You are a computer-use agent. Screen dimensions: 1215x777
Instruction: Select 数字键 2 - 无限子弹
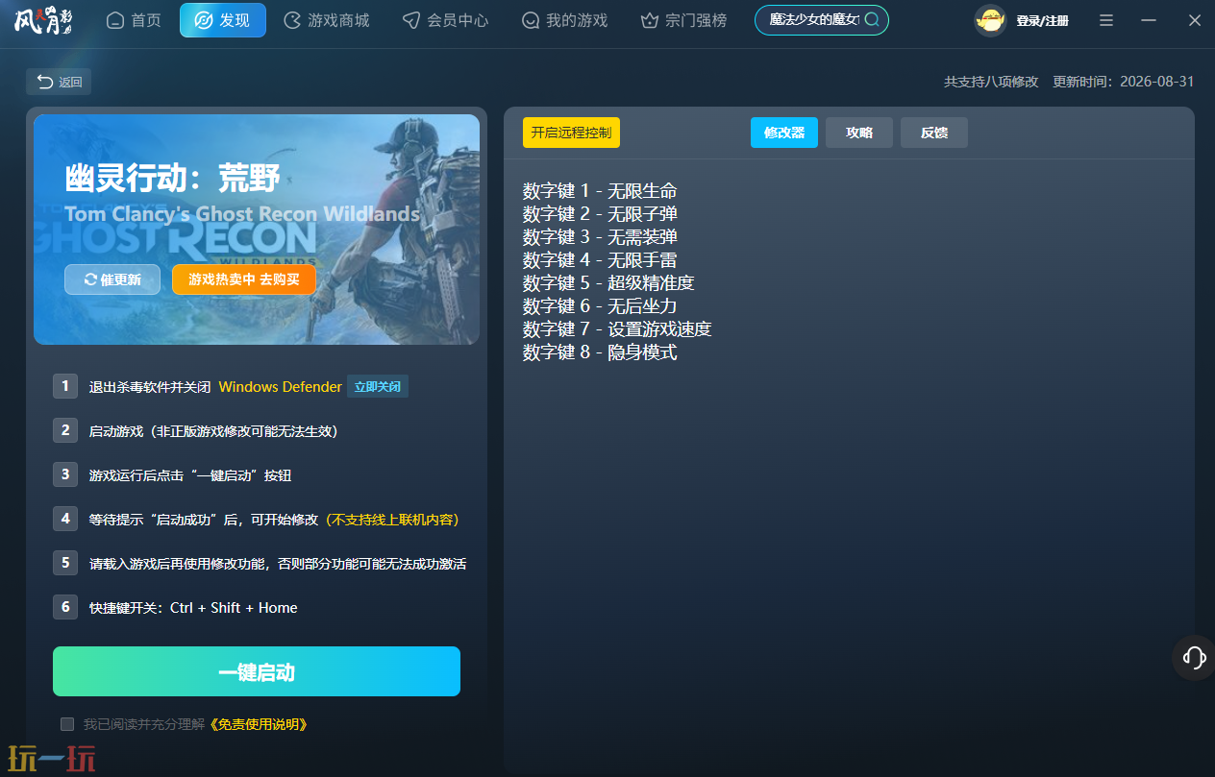tap(600, 214)
